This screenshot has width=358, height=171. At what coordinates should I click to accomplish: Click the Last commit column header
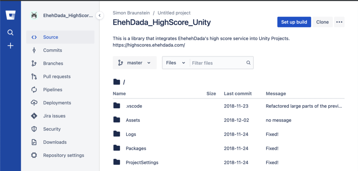238,94
